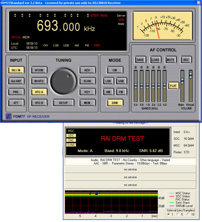The image size is (202, 222).
Task: Click the VFO A label on display
Action: (16, 37)
